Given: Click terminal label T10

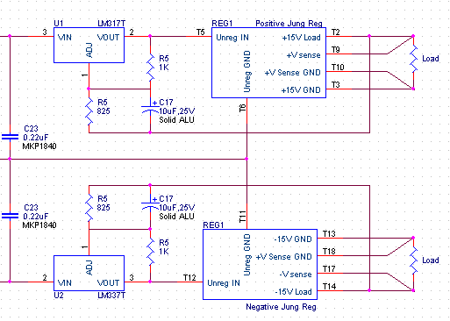Looking at the screenshot, I should [x=338, y=68].
